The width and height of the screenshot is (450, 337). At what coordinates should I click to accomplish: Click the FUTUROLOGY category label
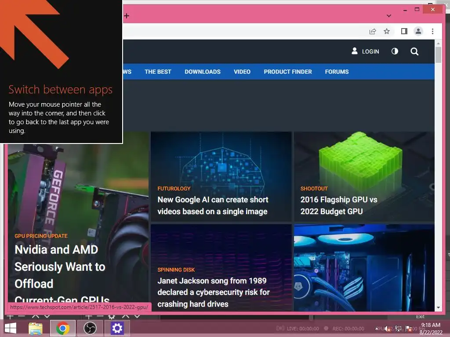[174, 189]
